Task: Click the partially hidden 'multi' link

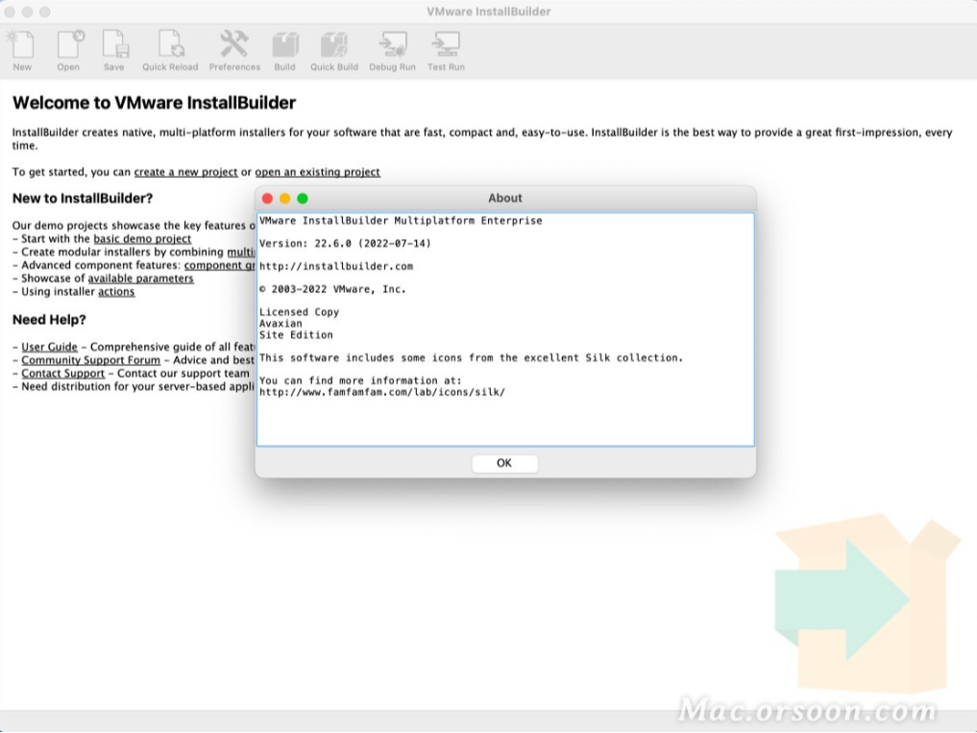Action: click(x=240, y=252)
